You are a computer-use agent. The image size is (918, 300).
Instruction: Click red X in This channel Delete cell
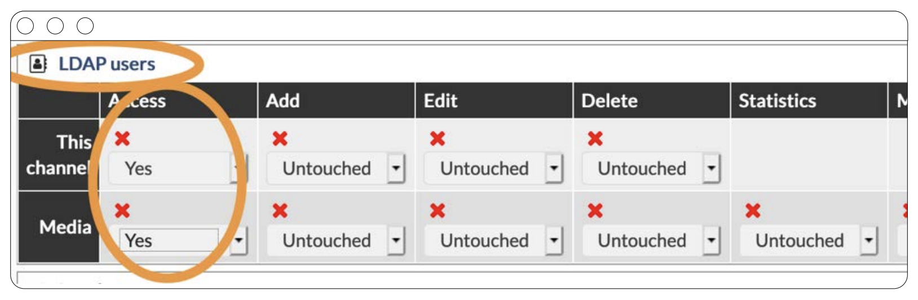595,139
